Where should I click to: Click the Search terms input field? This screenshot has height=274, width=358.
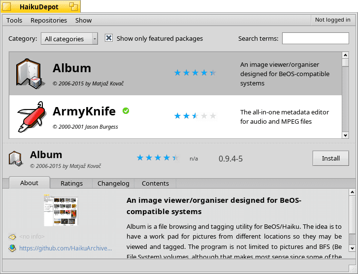coord(315,39)
